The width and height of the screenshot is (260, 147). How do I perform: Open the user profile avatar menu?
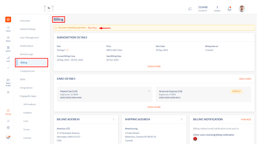(x=242, y=9)
